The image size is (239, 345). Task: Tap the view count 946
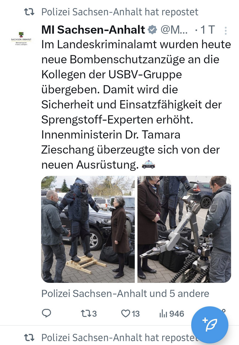177,314
